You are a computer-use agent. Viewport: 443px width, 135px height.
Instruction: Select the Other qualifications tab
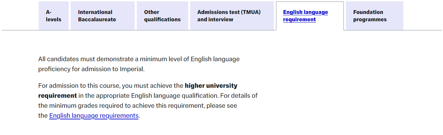[162, 16]
